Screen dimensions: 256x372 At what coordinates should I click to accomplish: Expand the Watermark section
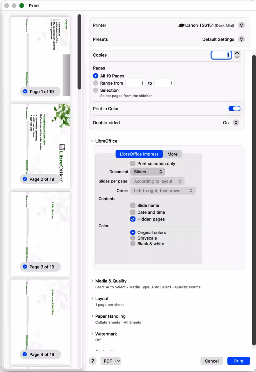(92, 334)
